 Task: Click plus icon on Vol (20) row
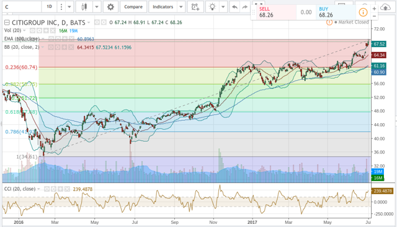(46, 31)
